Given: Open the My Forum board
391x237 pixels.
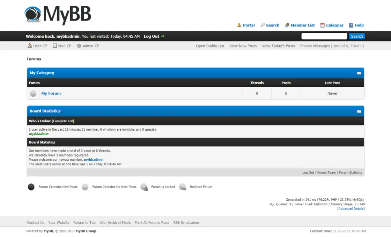Looking at the screenshot, I should tap(51, 93).
